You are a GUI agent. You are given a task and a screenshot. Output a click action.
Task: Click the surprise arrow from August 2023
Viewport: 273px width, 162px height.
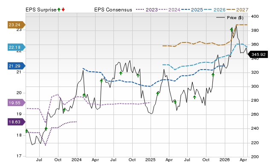[46, 128]
